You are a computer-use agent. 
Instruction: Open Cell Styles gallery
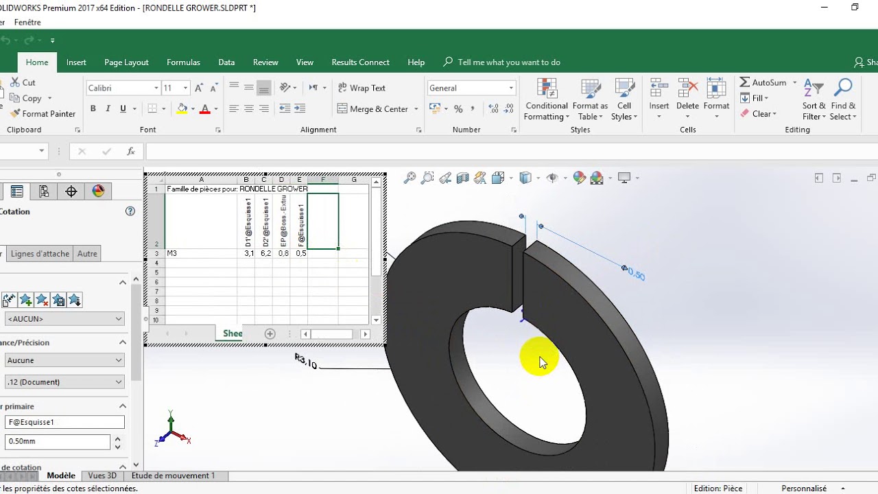[624, 99]
